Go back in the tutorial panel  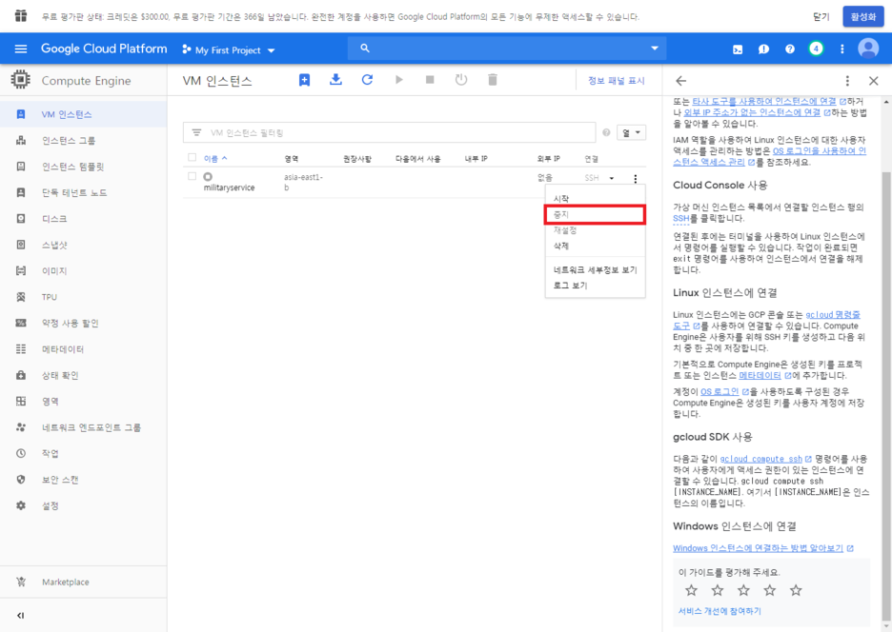(681, 81)
